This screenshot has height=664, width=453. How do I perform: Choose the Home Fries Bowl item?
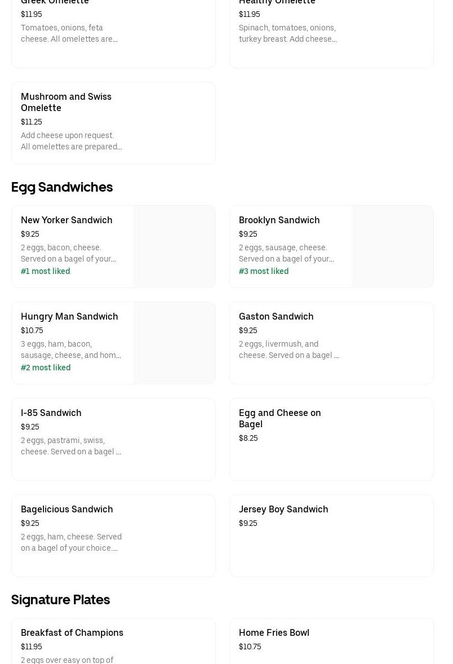tap(274, 633)
